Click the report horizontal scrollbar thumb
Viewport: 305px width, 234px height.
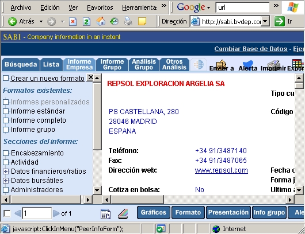[x=137, y=200]
